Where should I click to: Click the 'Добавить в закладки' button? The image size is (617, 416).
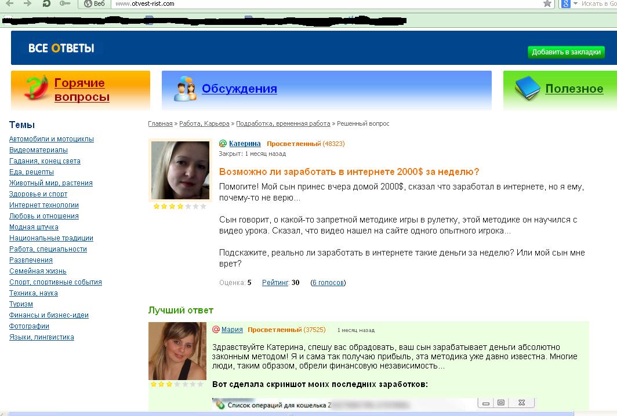point(566,52)
